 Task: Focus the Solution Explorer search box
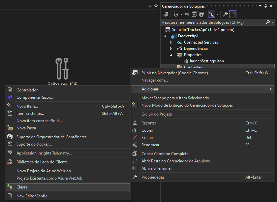point(213,22)
